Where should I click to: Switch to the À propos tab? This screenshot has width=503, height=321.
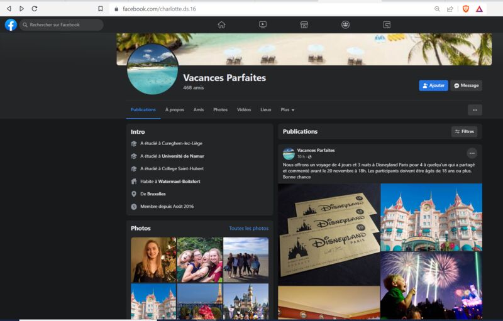(x=175, y=109)
